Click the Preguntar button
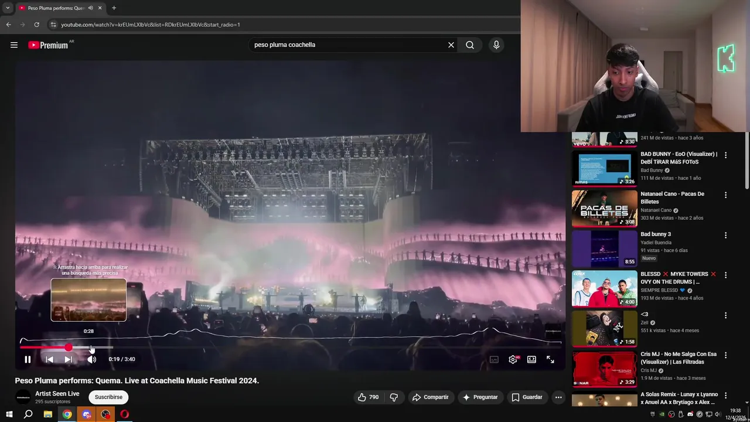 pos(480,397)
